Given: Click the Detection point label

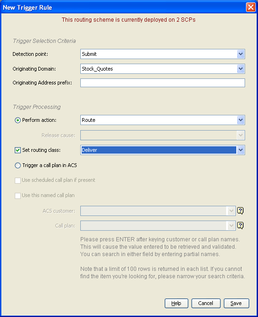Looking at the screenshot, I should tap(30, 54).
